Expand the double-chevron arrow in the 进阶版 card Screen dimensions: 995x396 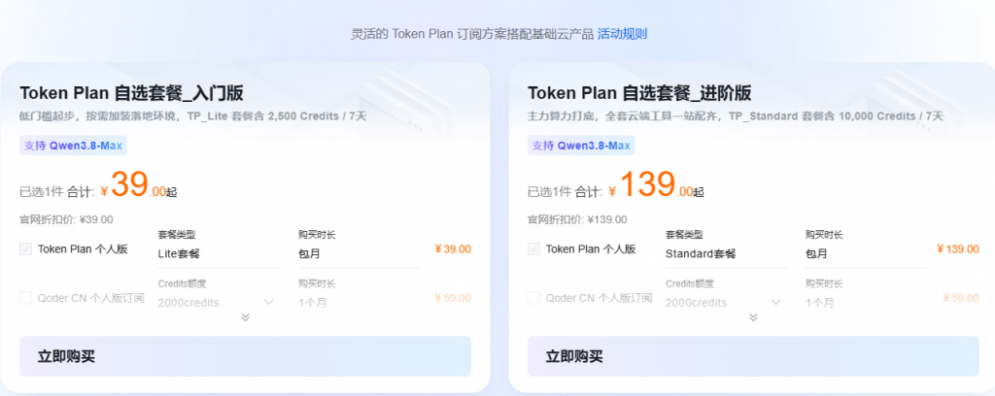[753, 317]
